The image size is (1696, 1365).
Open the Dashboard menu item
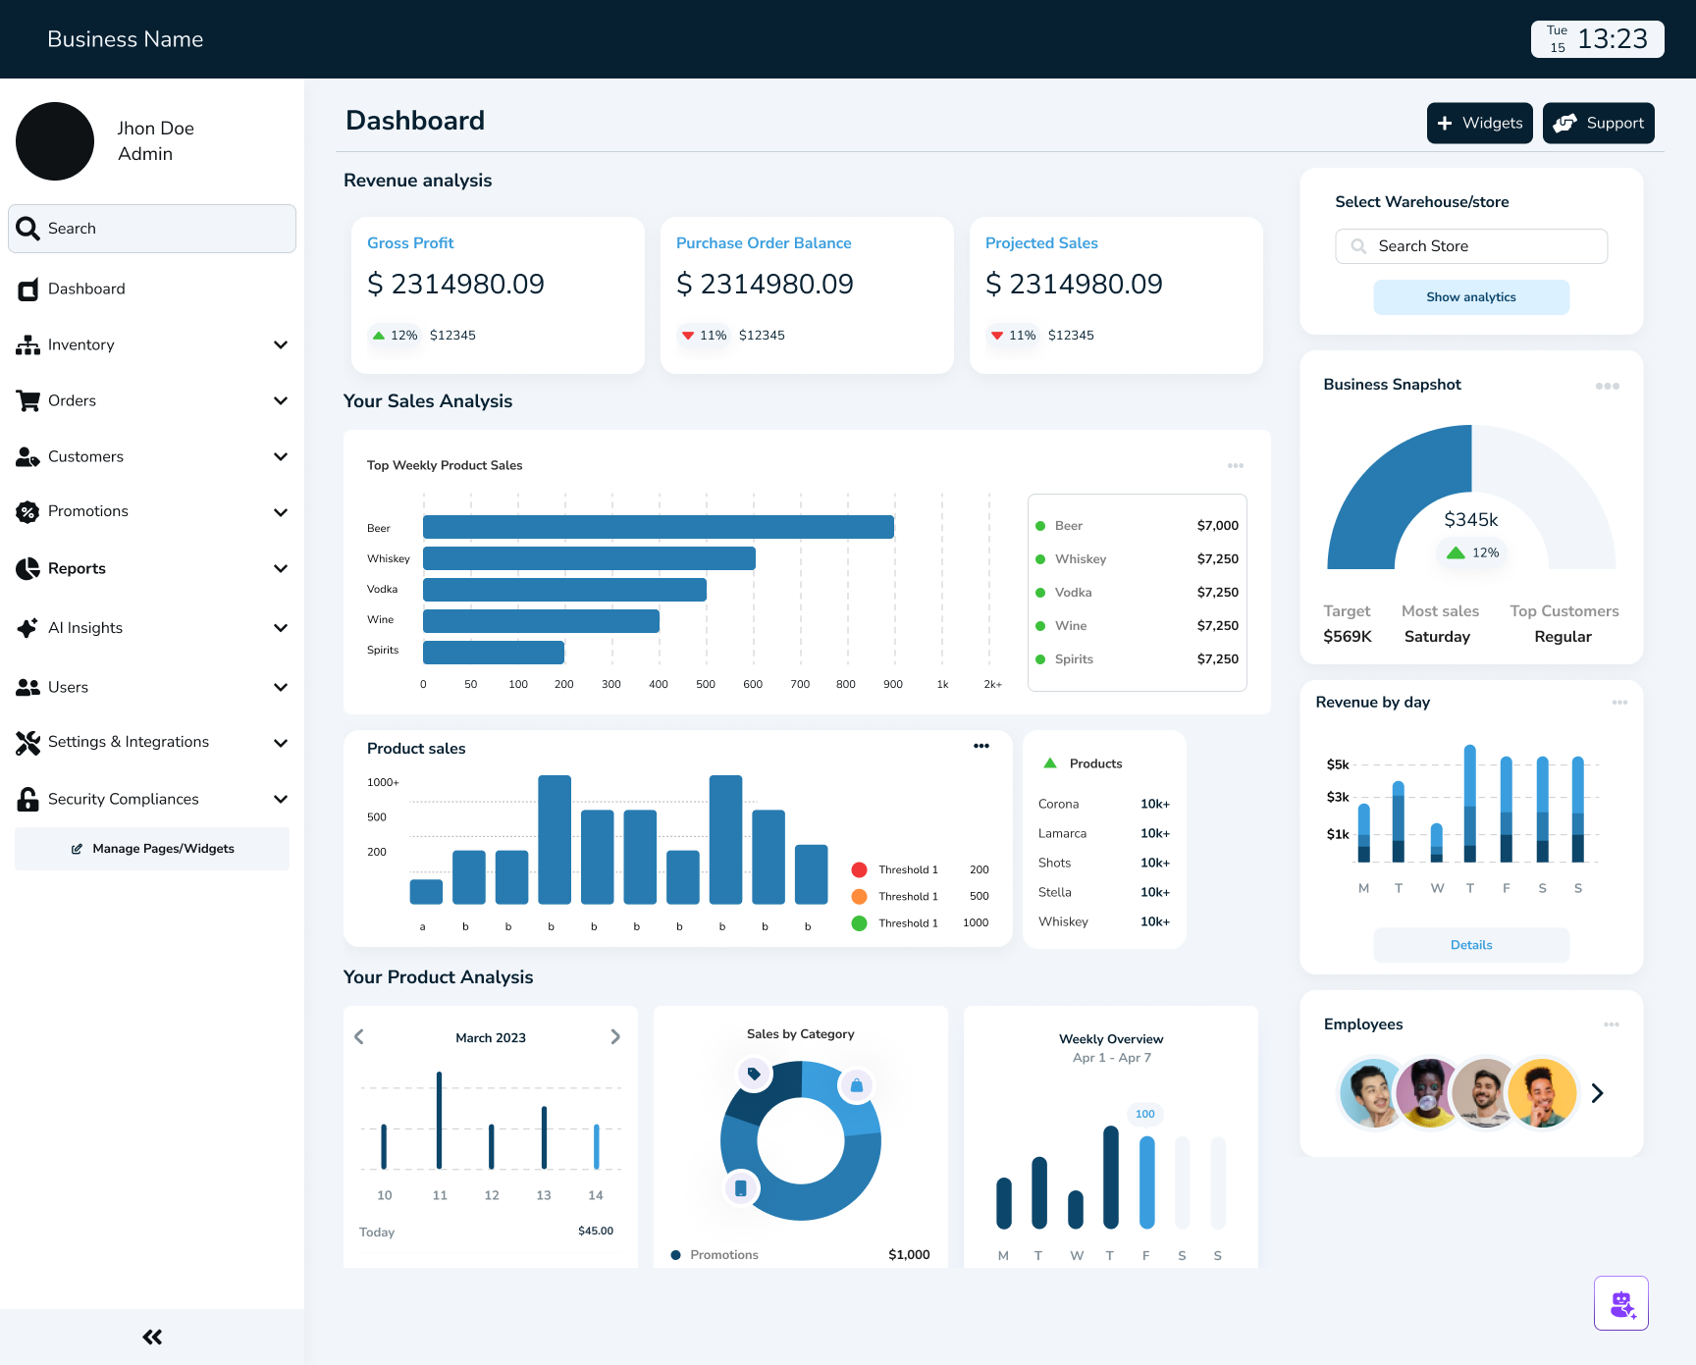(86, 289)
